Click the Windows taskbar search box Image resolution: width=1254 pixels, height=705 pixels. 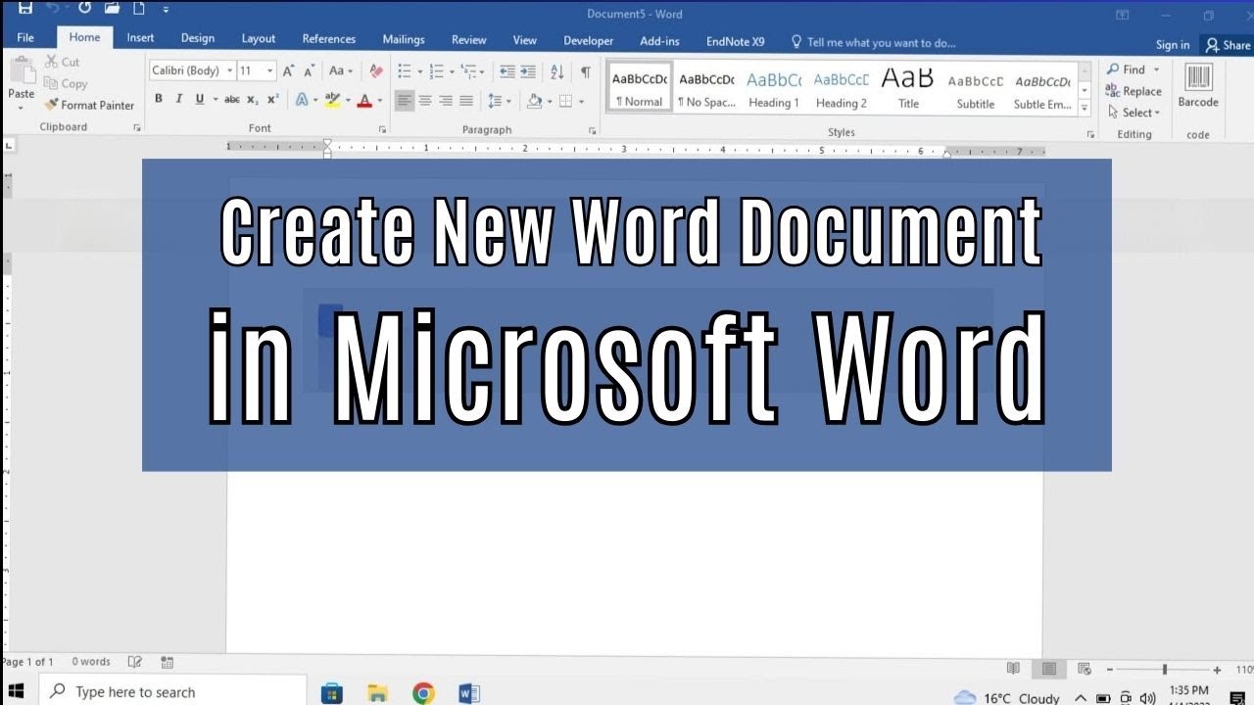point(174,691)
